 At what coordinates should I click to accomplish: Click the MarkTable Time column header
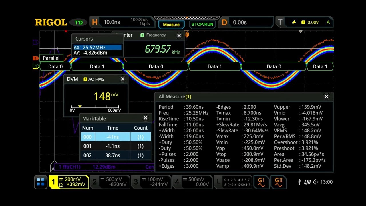point(113,128)
